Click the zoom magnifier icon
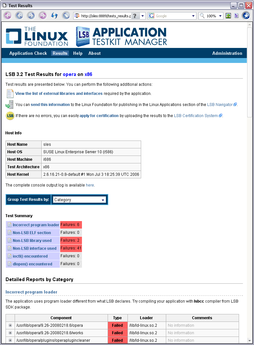254x345 pixels. coord(202,16)
